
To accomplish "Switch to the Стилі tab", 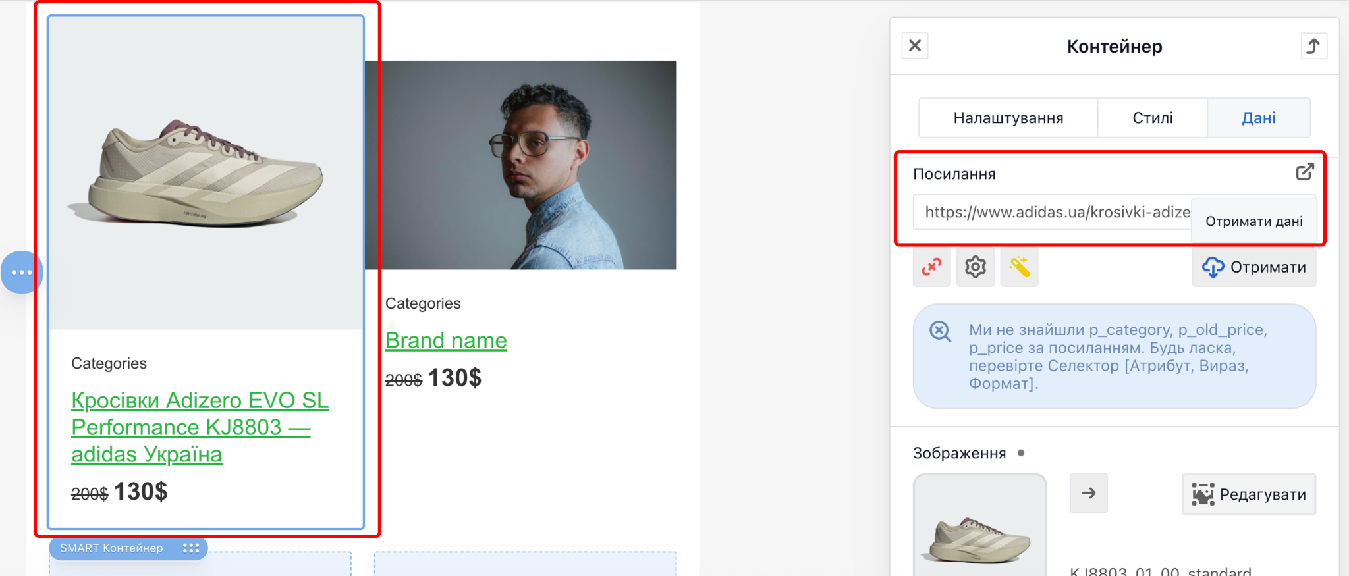I will pyautogui.click(x=1152, y=118).
